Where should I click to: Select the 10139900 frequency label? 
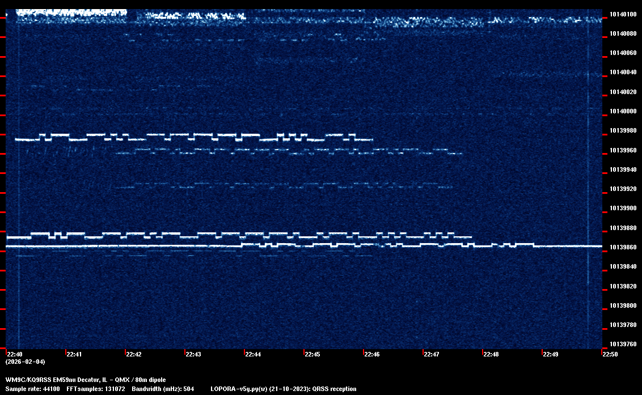point(622,209)
